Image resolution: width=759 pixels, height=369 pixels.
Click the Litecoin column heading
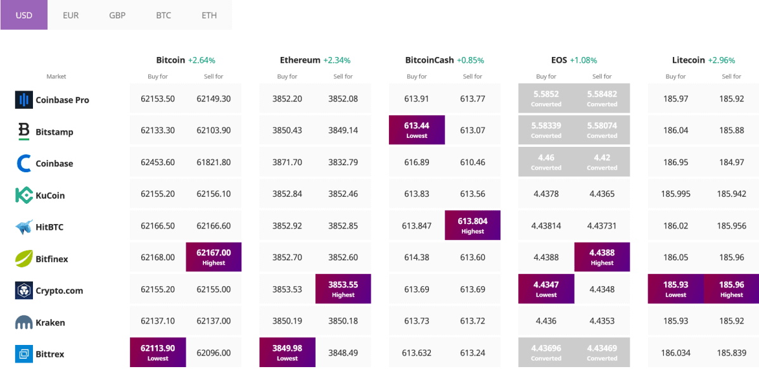(x=688, y=61)
